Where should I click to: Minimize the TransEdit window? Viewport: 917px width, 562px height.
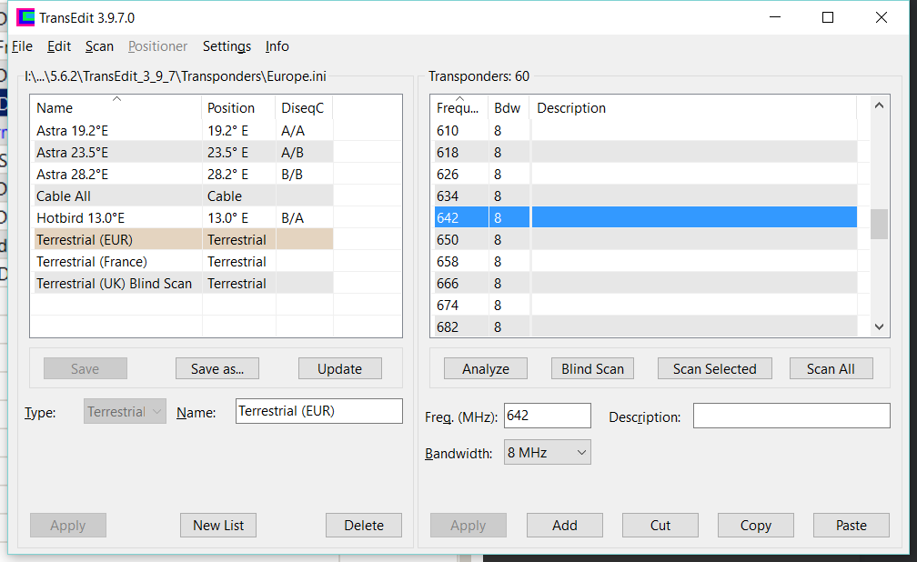[775, 17]
